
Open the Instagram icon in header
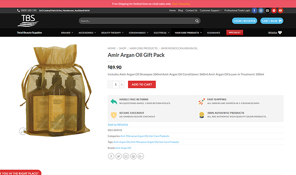click(261, 11)
